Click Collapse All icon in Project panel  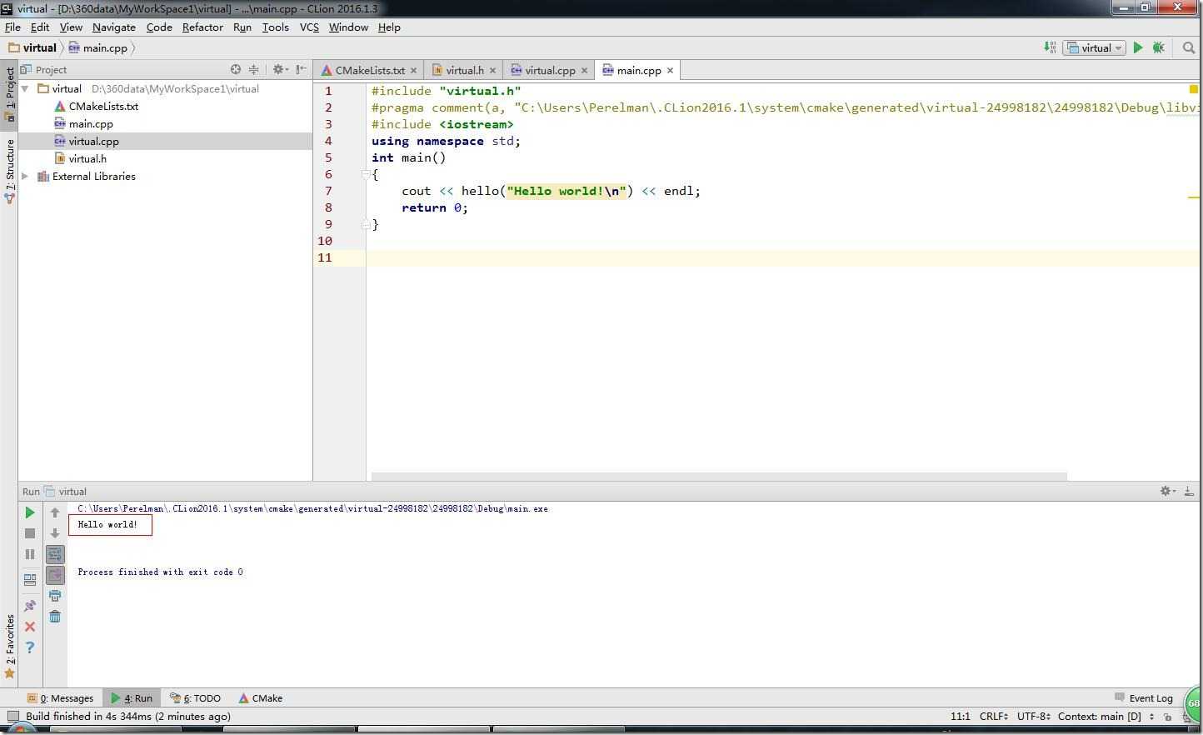(254, 70)
